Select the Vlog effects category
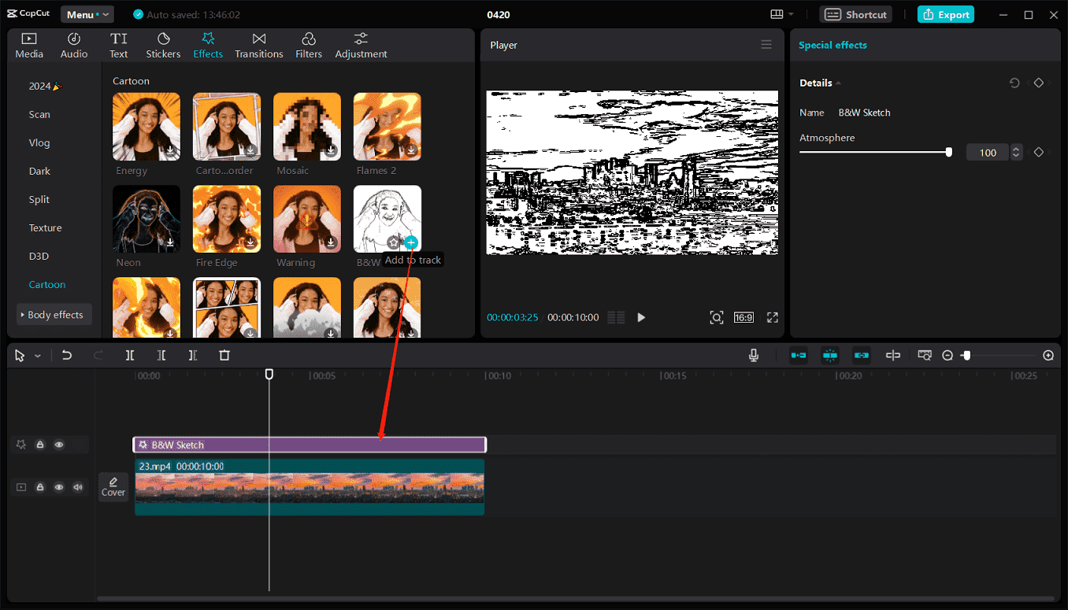 [39, 142]
